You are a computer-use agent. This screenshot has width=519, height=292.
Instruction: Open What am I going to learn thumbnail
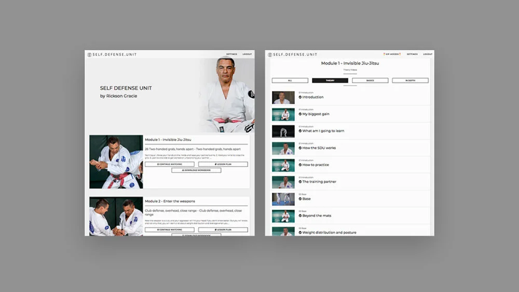pos(283,131)
